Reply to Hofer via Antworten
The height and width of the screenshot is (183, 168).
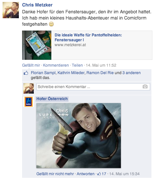(85, 174)
